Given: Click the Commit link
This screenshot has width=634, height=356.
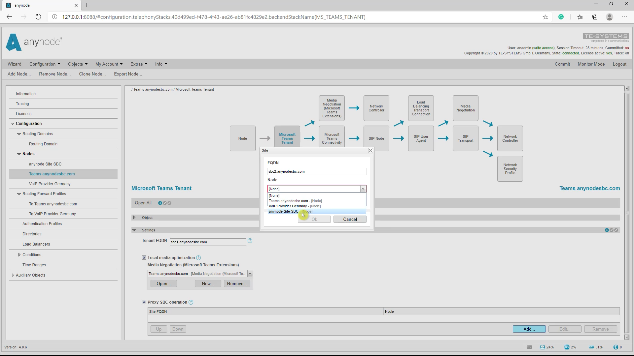Looking at the screenshot, I should pyautogui.click(x=562, y=64).
